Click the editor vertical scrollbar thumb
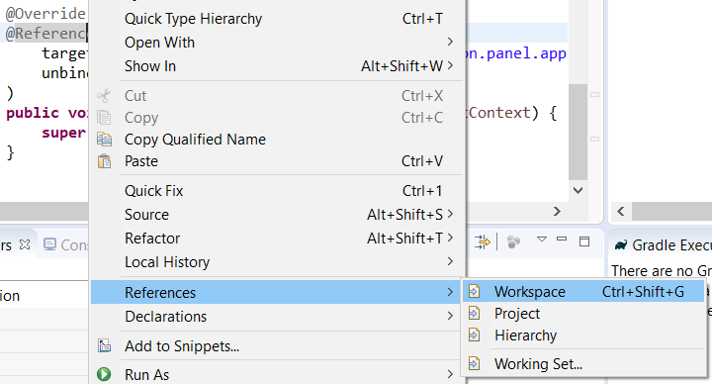The height and width of the screenshot is (384, 712). (578, 132)
